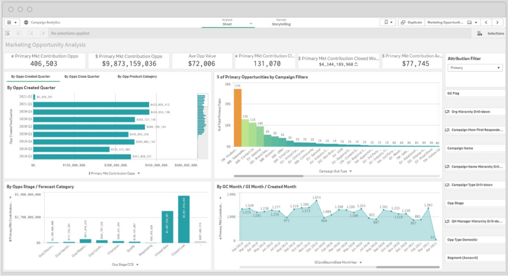Click the 1,674 peak data point
Image resolution: width=508 pixels, height=276 pixels.
[317, 201]
